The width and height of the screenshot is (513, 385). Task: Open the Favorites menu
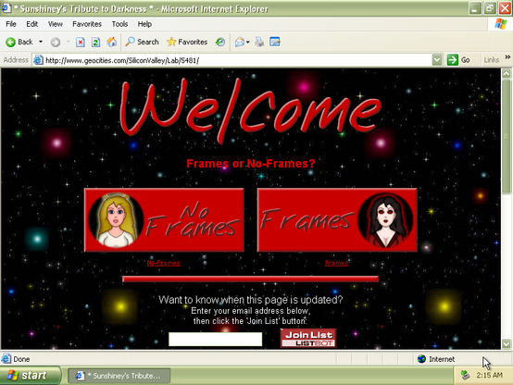click(x=87, y=24)
